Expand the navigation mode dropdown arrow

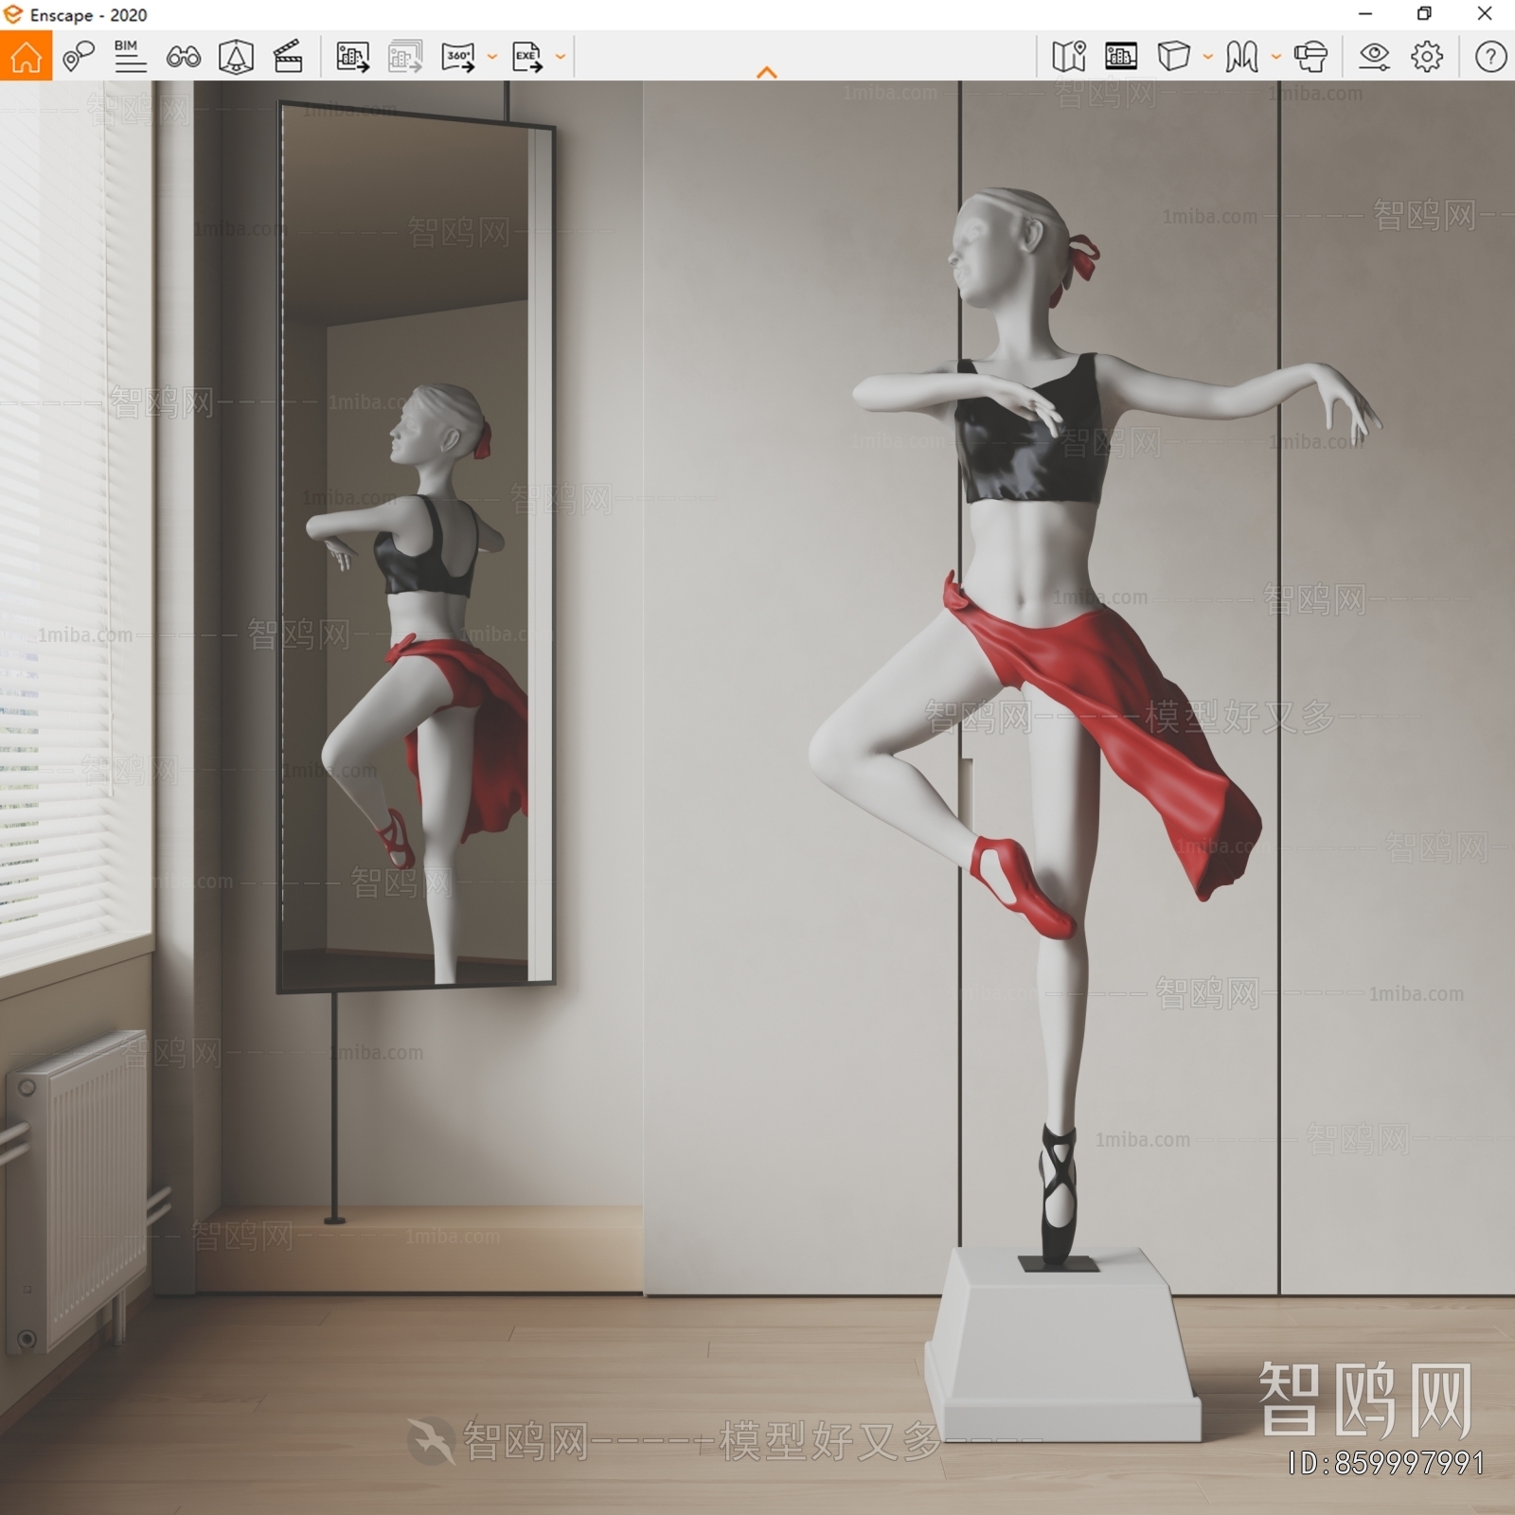click(x=1276, y=57)
